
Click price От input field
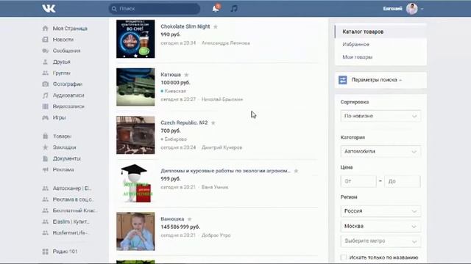(358, 181)
